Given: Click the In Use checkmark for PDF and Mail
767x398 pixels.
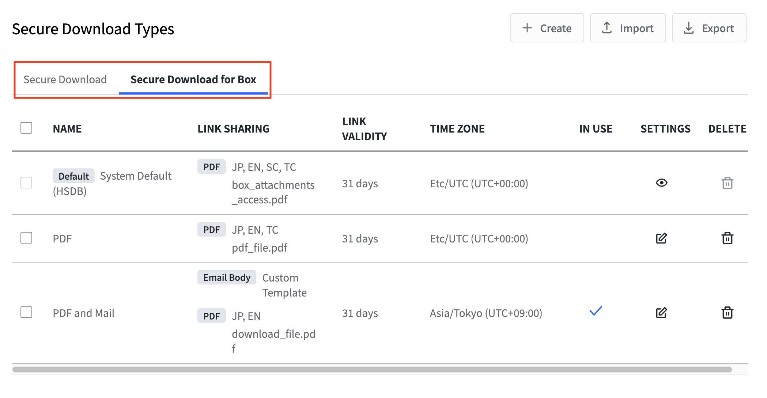Looking at the screenshot, I should 596,311.
